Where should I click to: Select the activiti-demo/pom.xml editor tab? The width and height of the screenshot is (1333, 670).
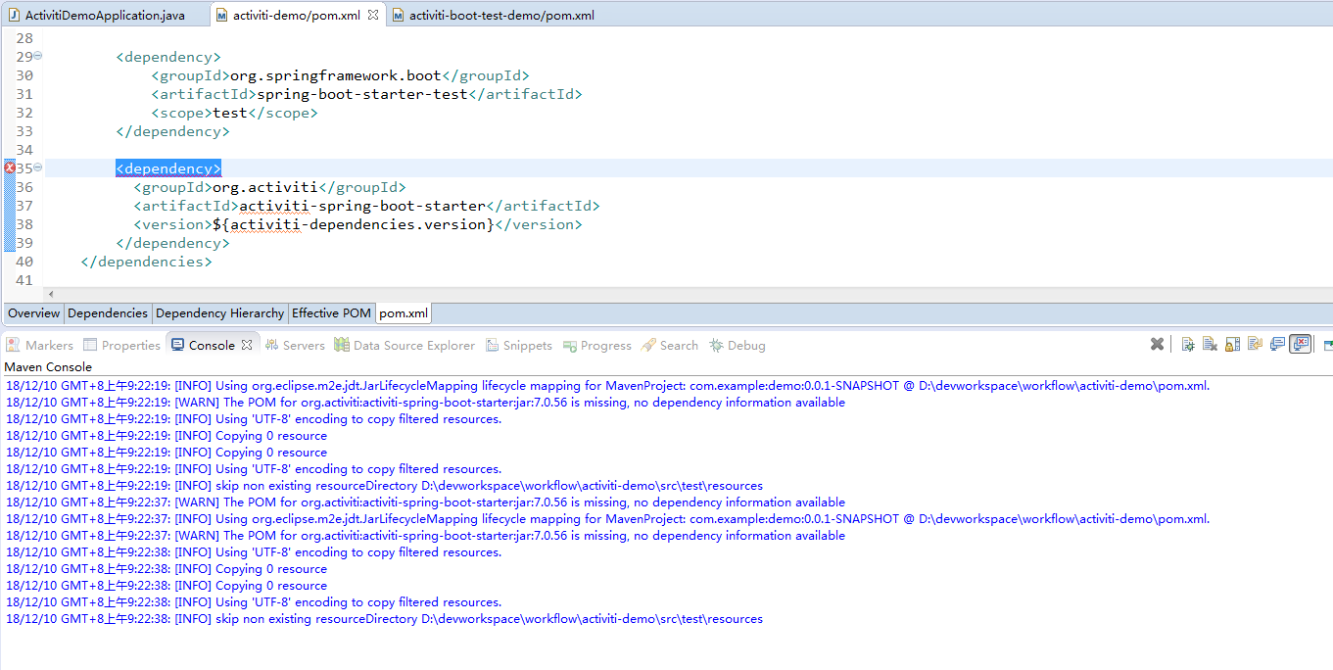tap(297, 15)
